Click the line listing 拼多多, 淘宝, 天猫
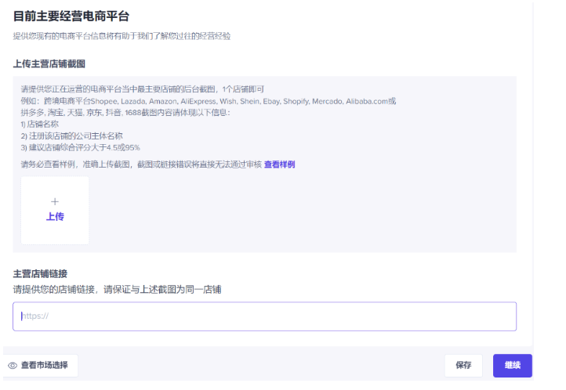Viewport: 566px width, 390px height. [x=125, y=112]
